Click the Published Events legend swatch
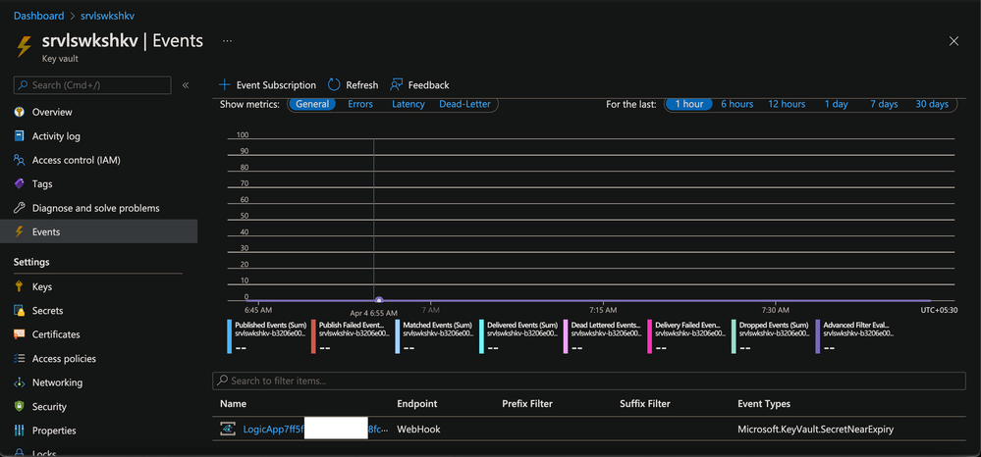The height and width of the screenshot is (457, 981). pos(230,337)
